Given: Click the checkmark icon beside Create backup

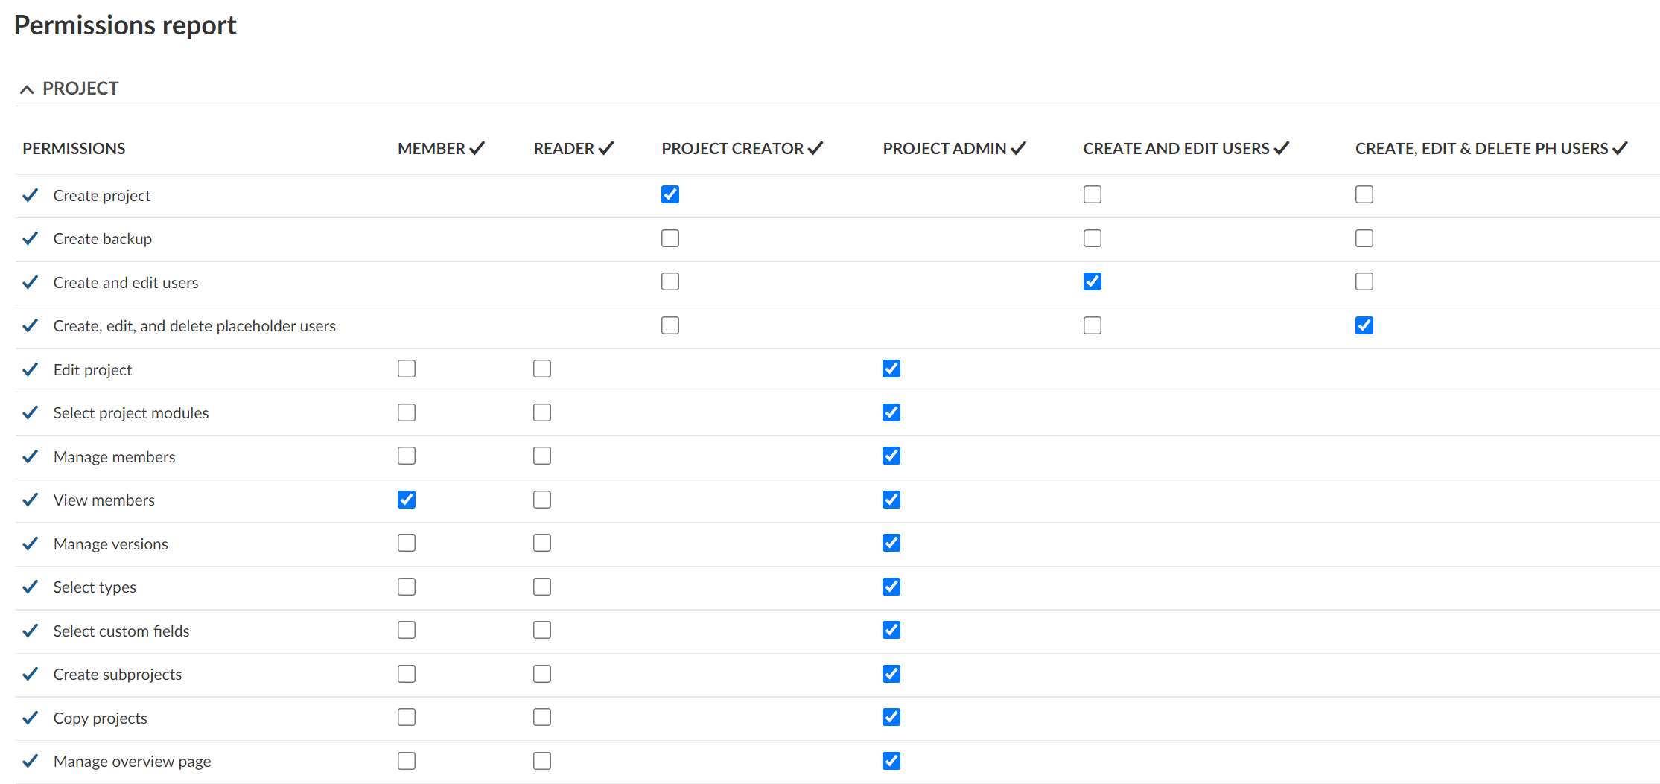Looking at the screenshot, I should coord(30,238).
